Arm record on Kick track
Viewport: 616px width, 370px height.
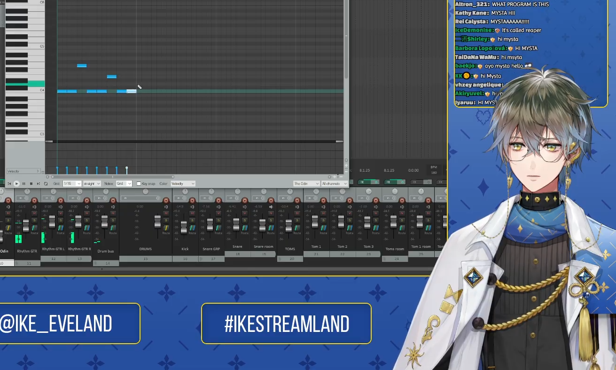[x=192, y=200]
